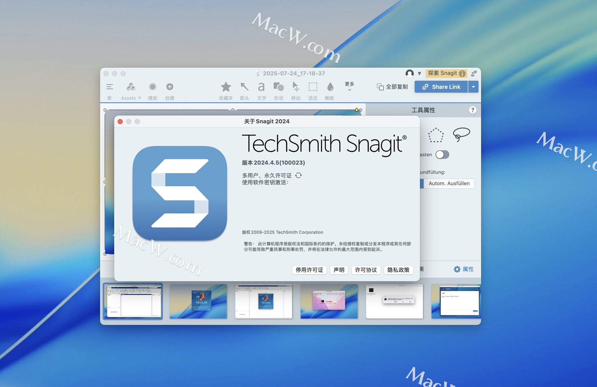Select the third thumbnail with MATLAB window
This screenshot has height=387, width=597.
tap(264, 301)
